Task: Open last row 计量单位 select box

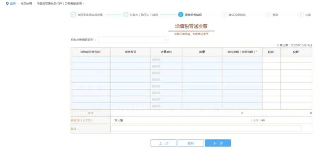Action: point(166,106)
